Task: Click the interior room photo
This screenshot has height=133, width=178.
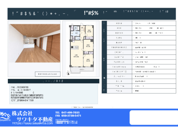Action: click(34, 43)
